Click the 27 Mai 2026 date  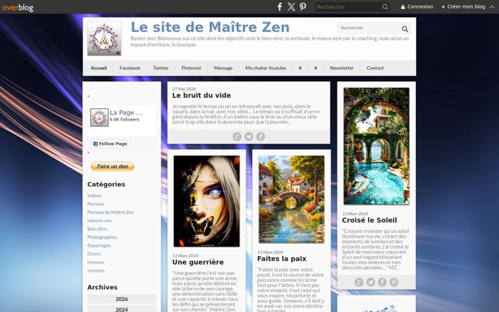pos(184,89)
